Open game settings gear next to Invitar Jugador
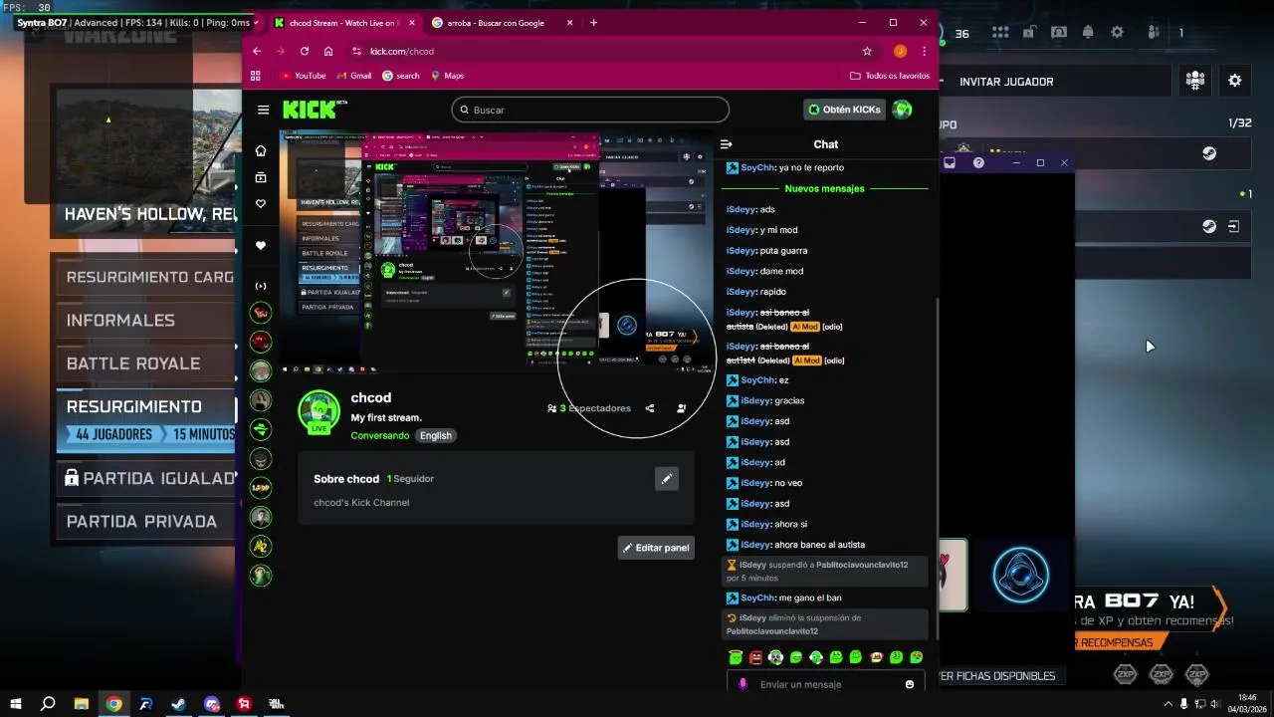 point(1235,81)
